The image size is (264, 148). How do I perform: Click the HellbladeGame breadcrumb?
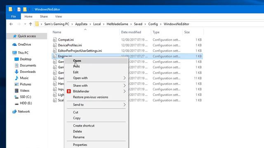[117, 24]
